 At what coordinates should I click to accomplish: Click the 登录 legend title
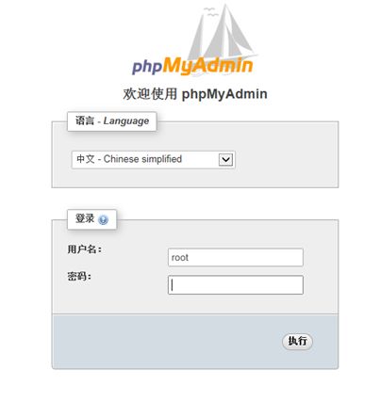85,218
